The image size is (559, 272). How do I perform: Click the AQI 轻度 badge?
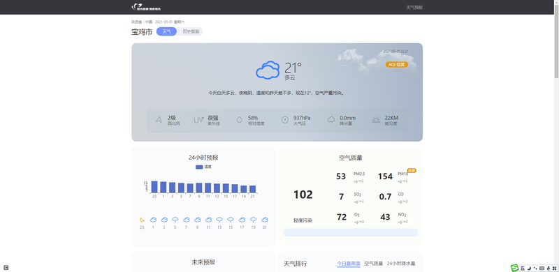tap(396, 64)
